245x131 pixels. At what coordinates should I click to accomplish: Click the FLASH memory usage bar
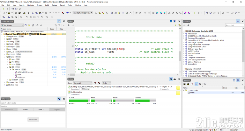point(79,100)
